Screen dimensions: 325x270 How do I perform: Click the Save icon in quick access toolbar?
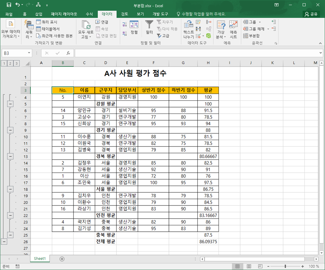point(9,5)
